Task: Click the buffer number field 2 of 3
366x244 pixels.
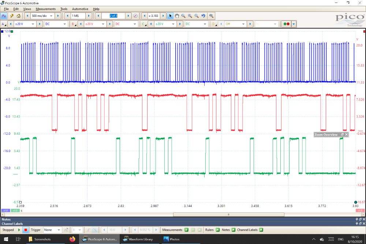Action: 113,16
